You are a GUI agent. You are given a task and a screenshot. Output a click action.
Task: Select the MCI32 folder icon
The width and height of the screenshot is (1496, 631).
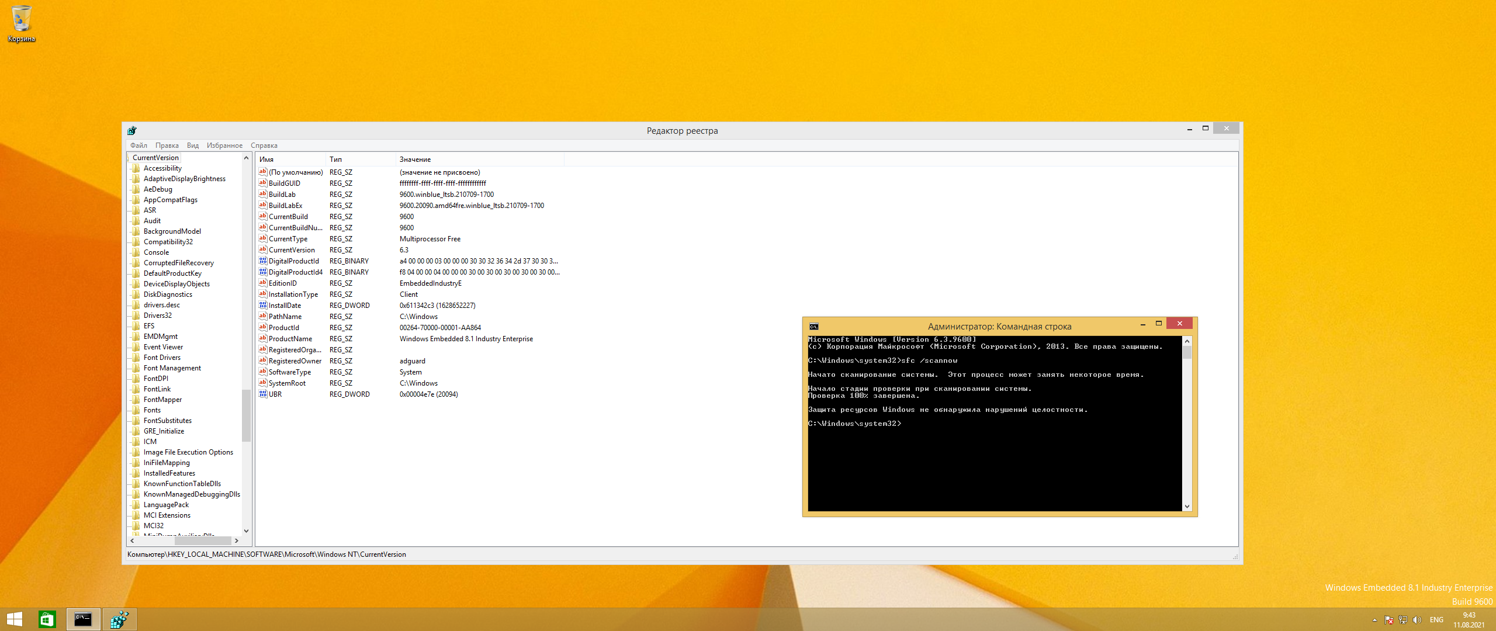click(x=136, y=526)
